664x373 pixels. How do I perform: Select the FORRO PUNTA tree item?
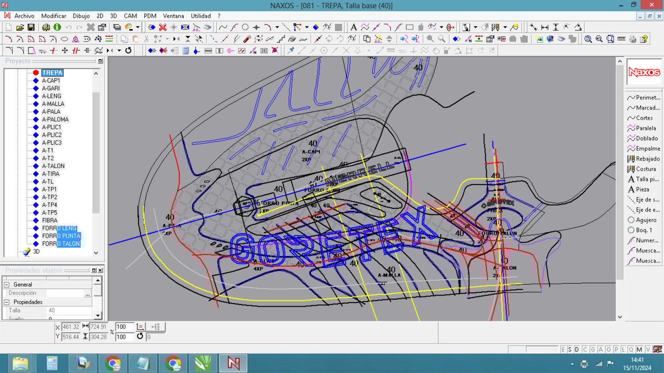tap(61, 236)
